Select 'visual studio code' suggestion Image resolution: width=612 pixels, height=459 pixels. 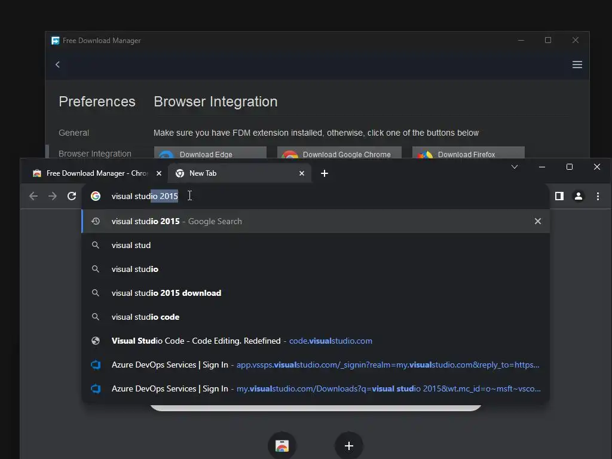tap(316, 317)
